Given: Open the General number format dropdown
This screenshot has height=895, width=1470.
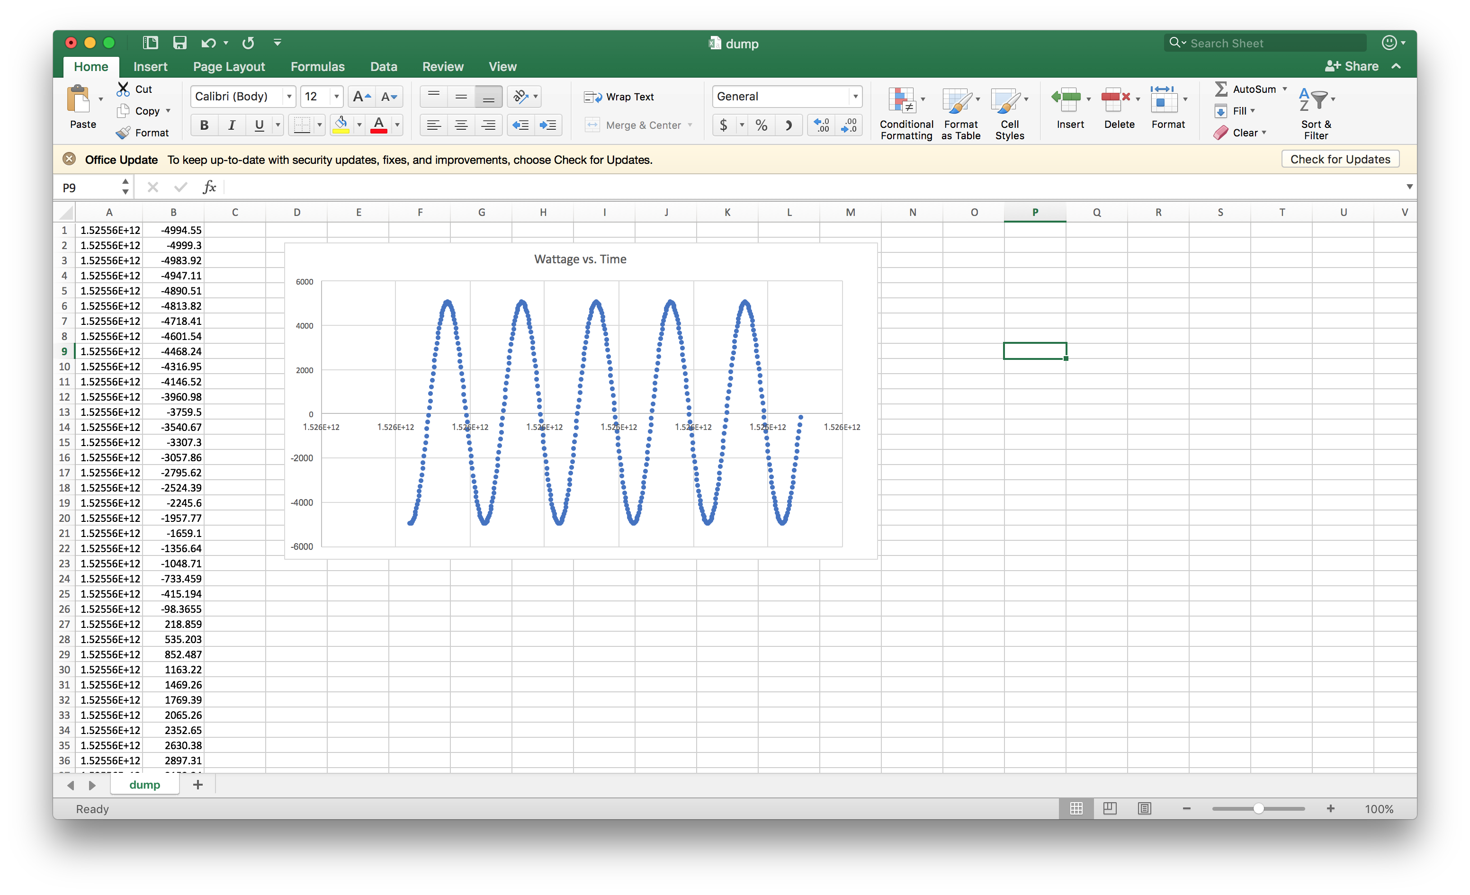Looking at the screenshot, I should tap(855, 96).
